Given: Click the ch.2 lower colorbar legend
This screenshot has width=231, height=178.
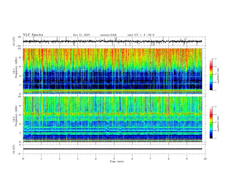Looking at the screenshot, I should pos(211,122).
